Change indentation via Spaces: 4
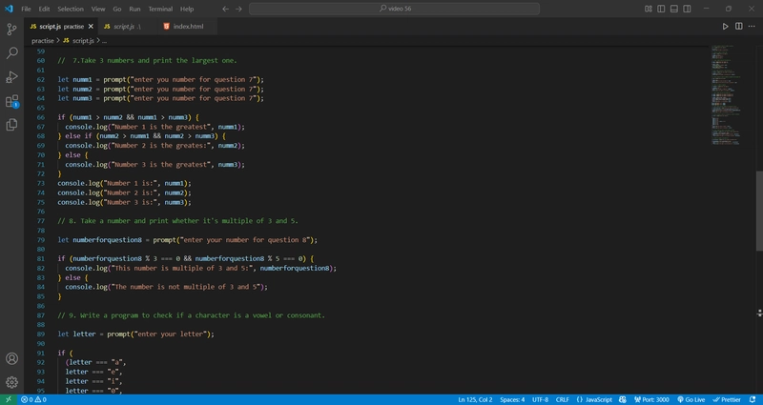Image resolution: width=763 pixels, height=405 pixels. [x=512, y=399]
